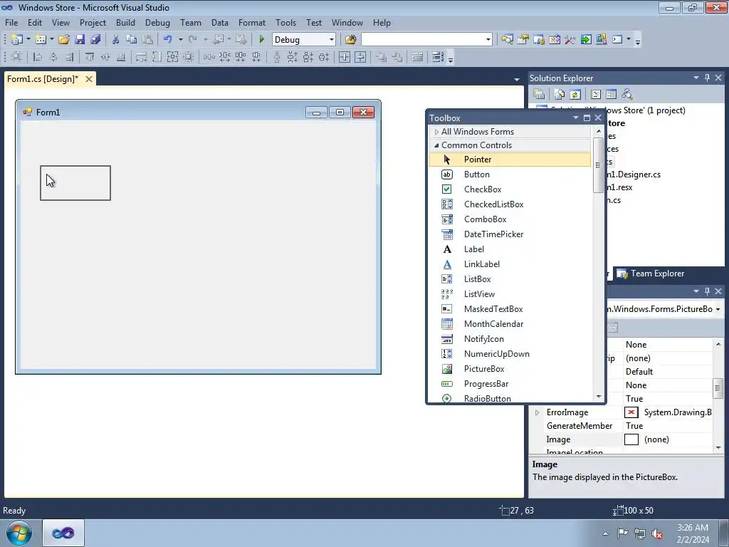Open the search combo box dropdown arrow

(x=488, y=40)
